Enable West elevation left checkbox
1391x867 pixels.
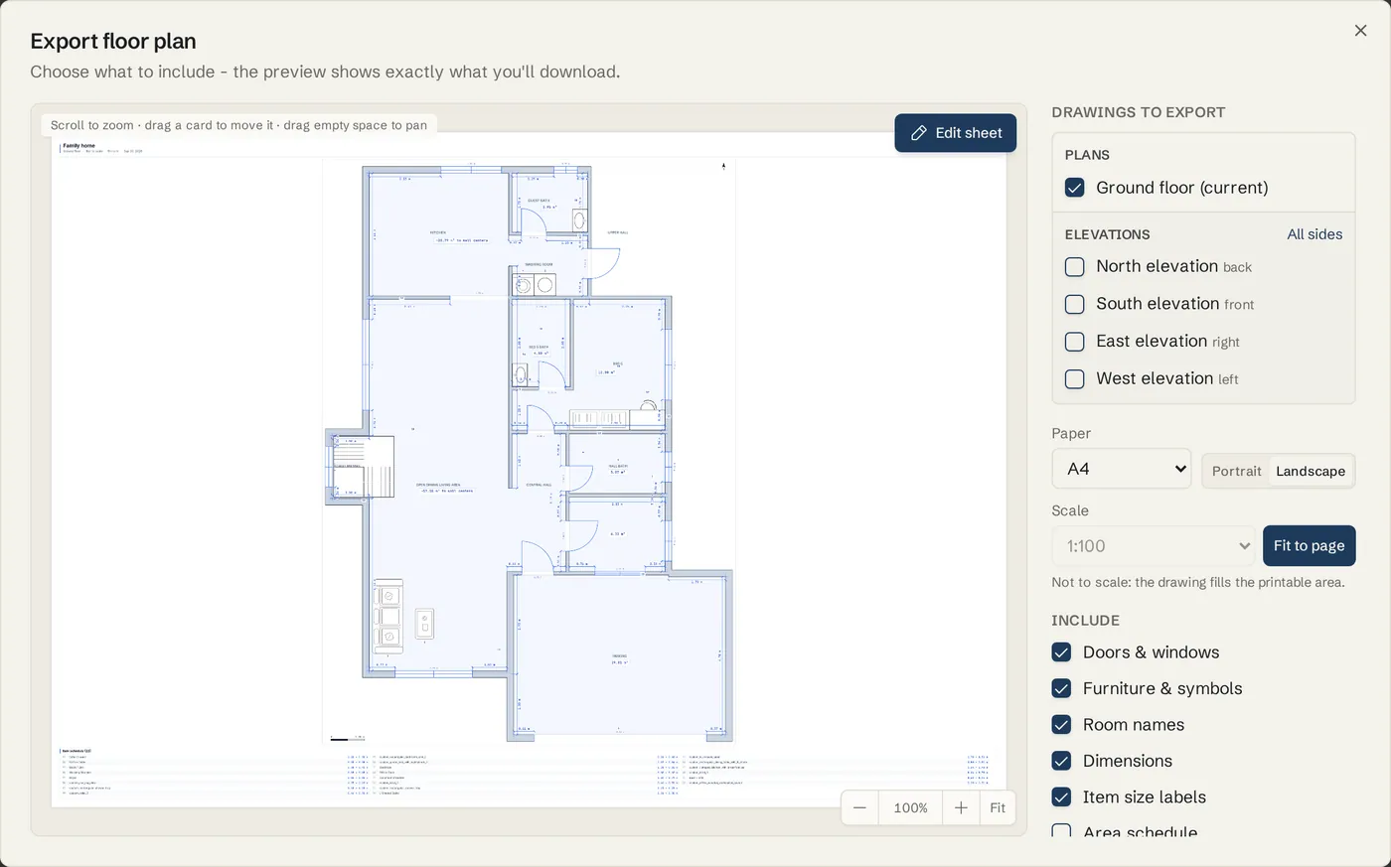(1074, 379)
